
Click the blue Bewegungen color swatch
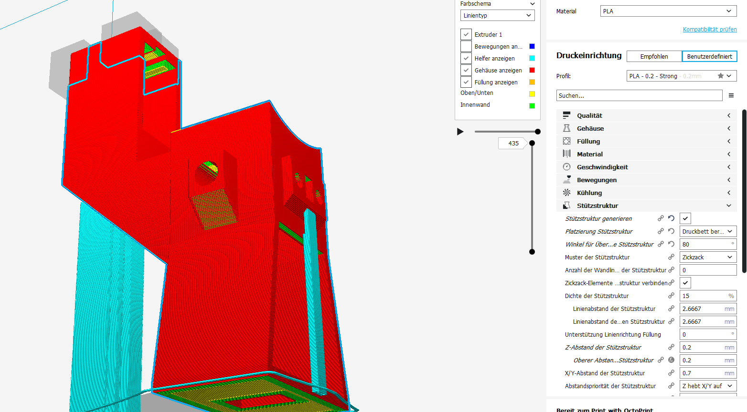coord(532,46)
